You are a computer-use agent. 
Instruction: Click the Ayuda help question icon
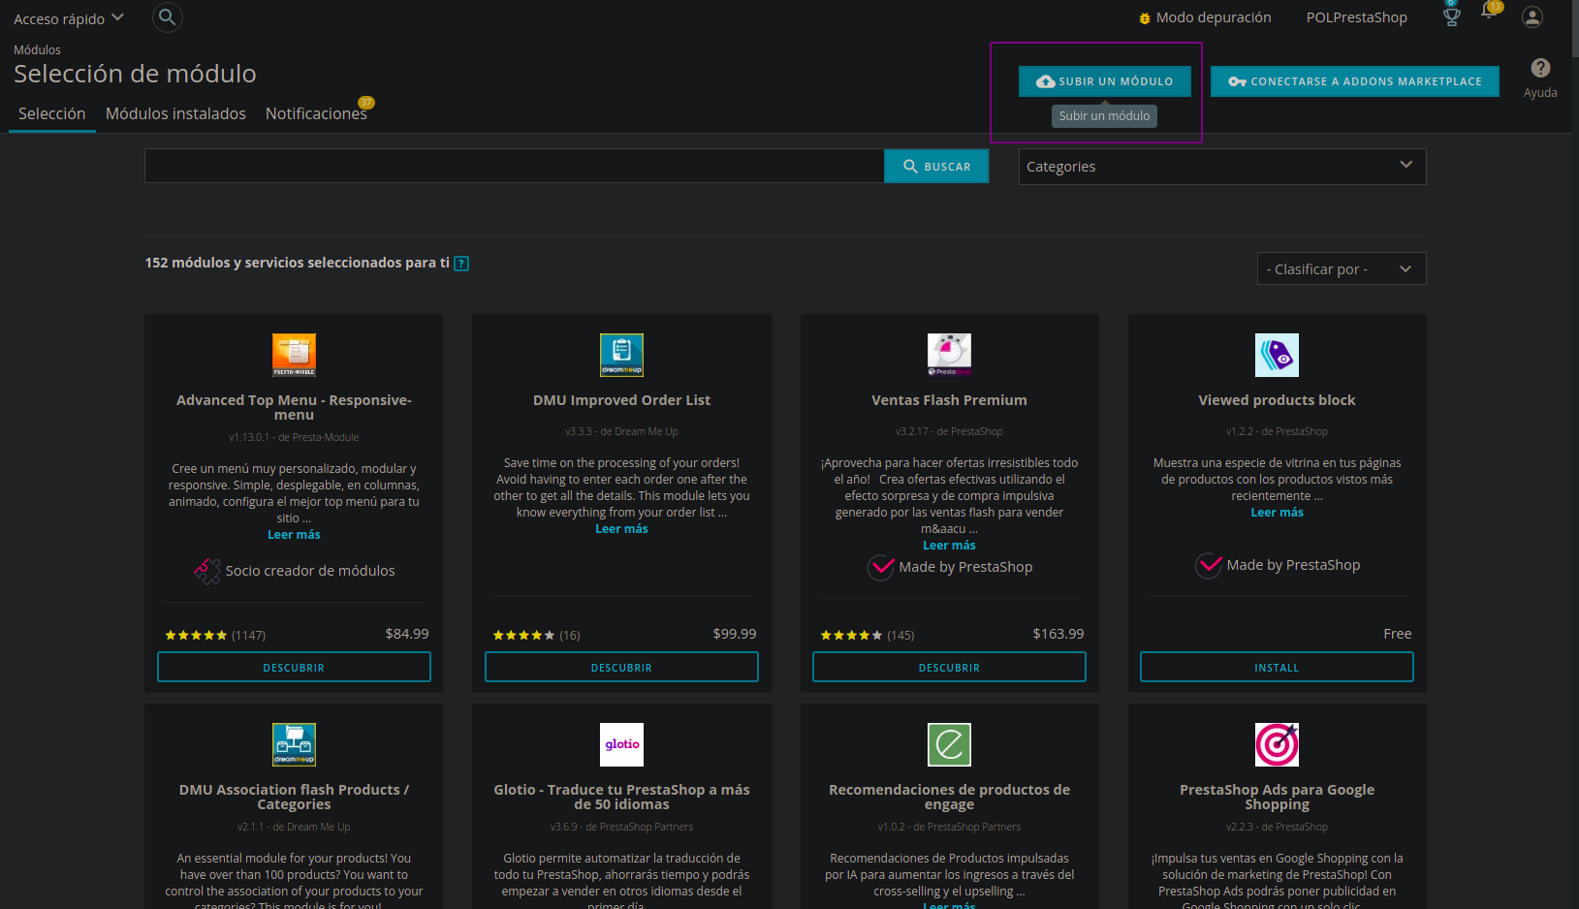1540,68
